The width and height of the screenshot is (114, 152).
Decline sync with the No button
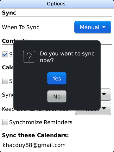(57, 96)
